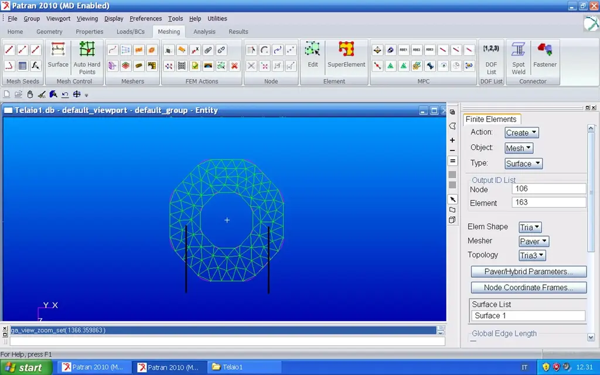This screenshot has height=375, width=600.
Task: Switch to the Analysis ribbon tab
Action: point(204,32)
